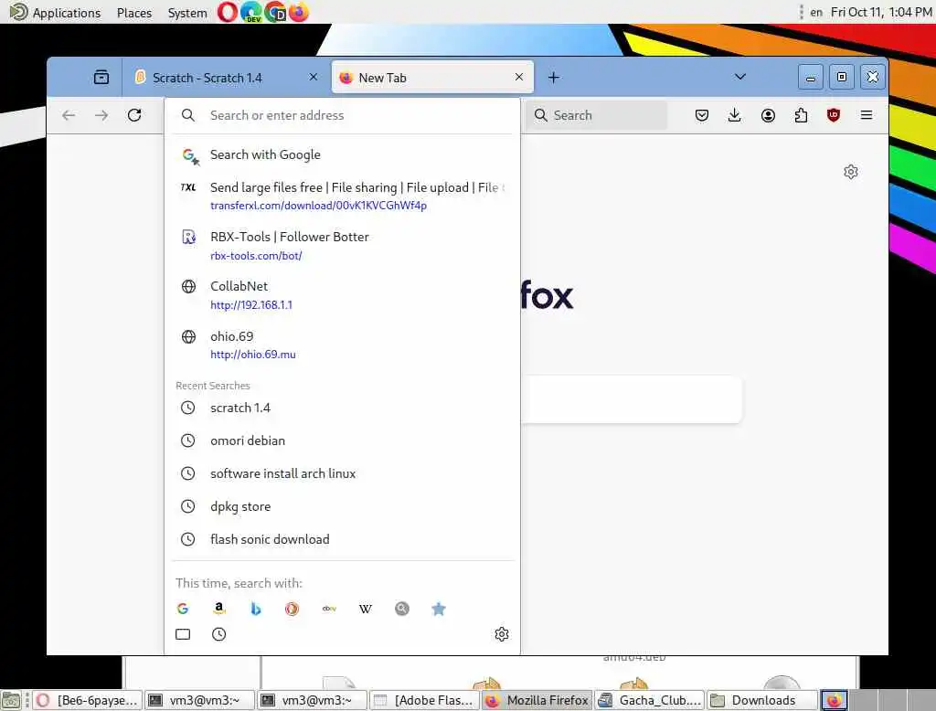Image resolution: width=936 pixels, height=711 pixels.
Task: Go forward to the next page
Action: point(101,115)
